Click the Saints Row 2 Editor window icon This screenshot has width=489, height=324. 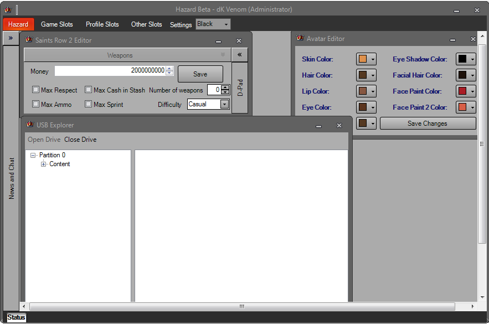click(29, 40)
